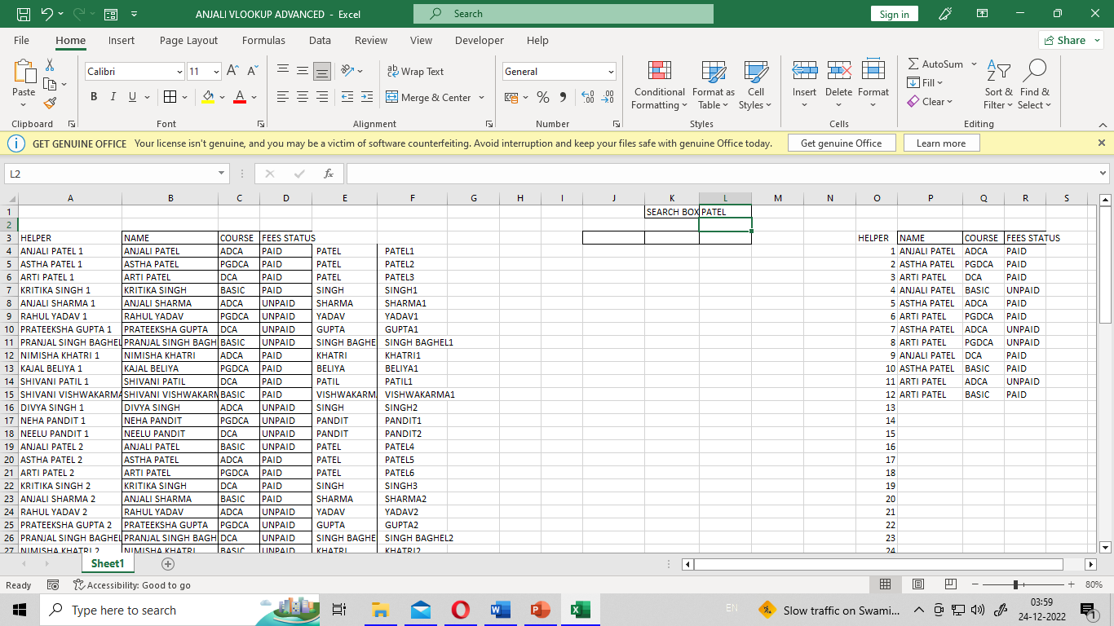Open Font Color dropdown arrow
Screen dimensions: 1114x626
click(x=254, y=97)
